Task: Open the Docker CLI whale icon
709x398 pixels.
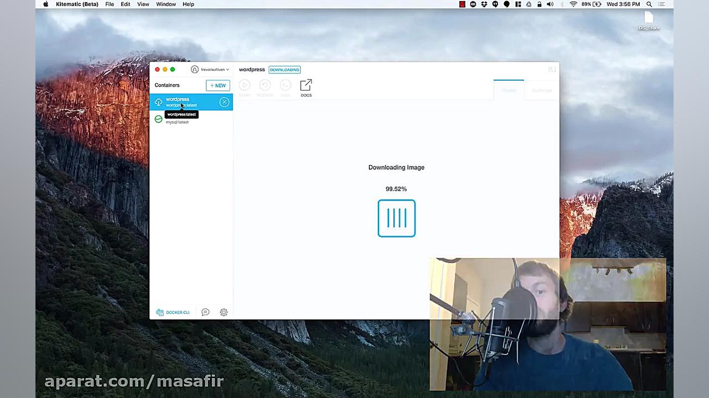Action: coord(160,312)
